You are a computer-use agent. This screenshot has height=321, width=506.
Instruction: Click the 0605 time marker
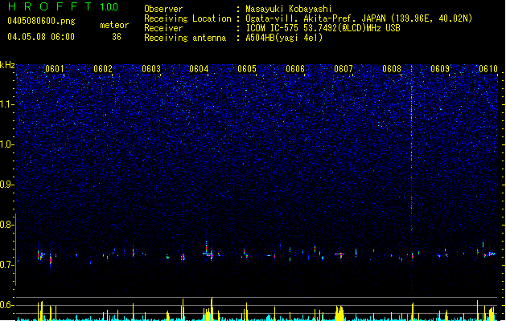pyautogui.click(x=247, y=69)
